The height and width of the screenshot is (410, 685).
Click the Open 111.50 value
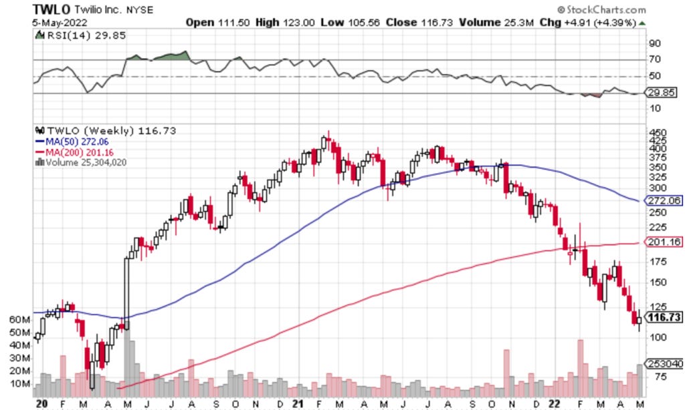tap(217, 22)
